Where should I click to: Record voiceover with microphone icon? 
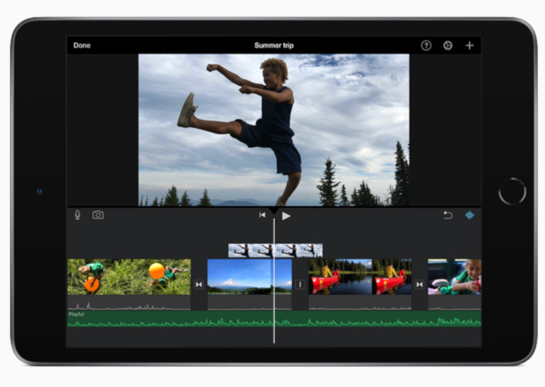pos(78,215)
